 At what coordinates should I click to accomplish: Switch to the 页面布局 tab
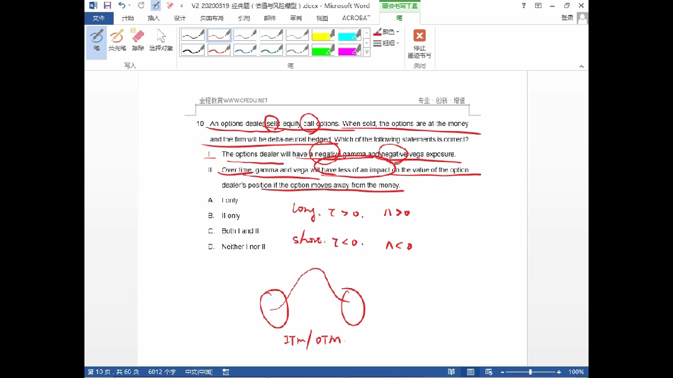[x=212, y=18]
